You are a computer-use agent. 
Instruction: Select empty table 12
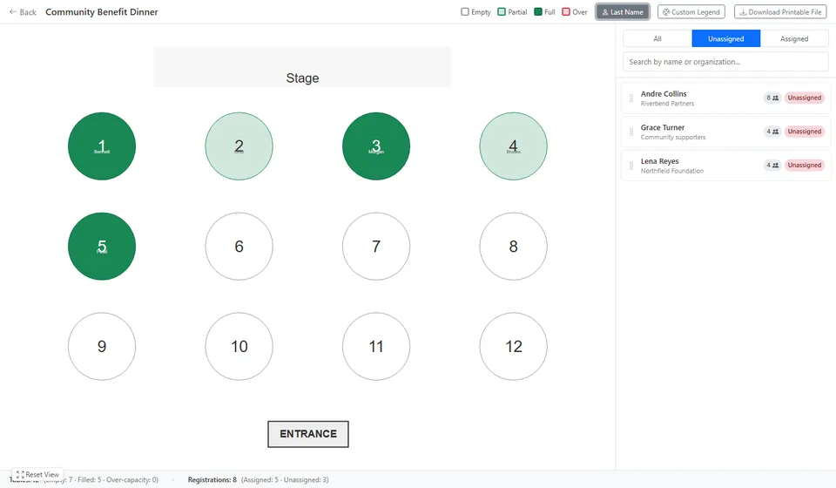coord(514,347)
